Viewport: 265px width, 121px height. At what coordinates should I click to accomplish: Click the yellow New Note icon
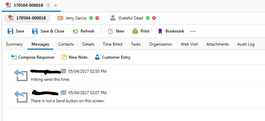(64, 57)
